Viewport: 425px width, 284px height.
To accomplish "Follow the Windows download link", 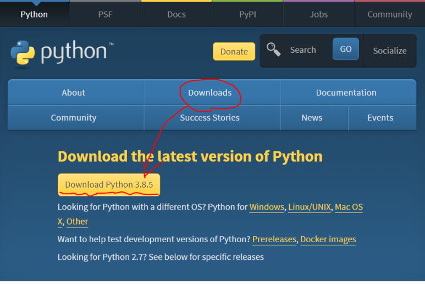I will pyautogui.click(x=267, y=207).
